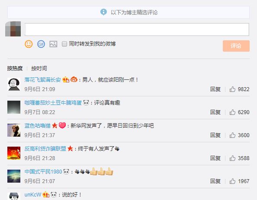Open the emoji smiley picker

tap(29, 44)
